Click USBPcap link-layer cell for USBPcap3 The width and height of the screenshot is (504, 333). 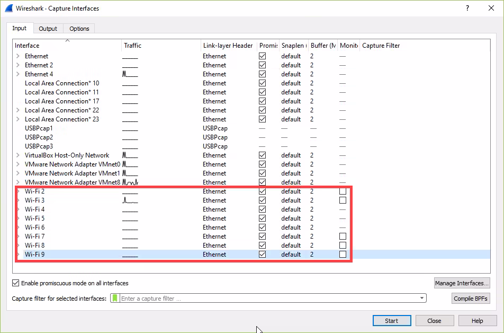[x=215, y=146]
